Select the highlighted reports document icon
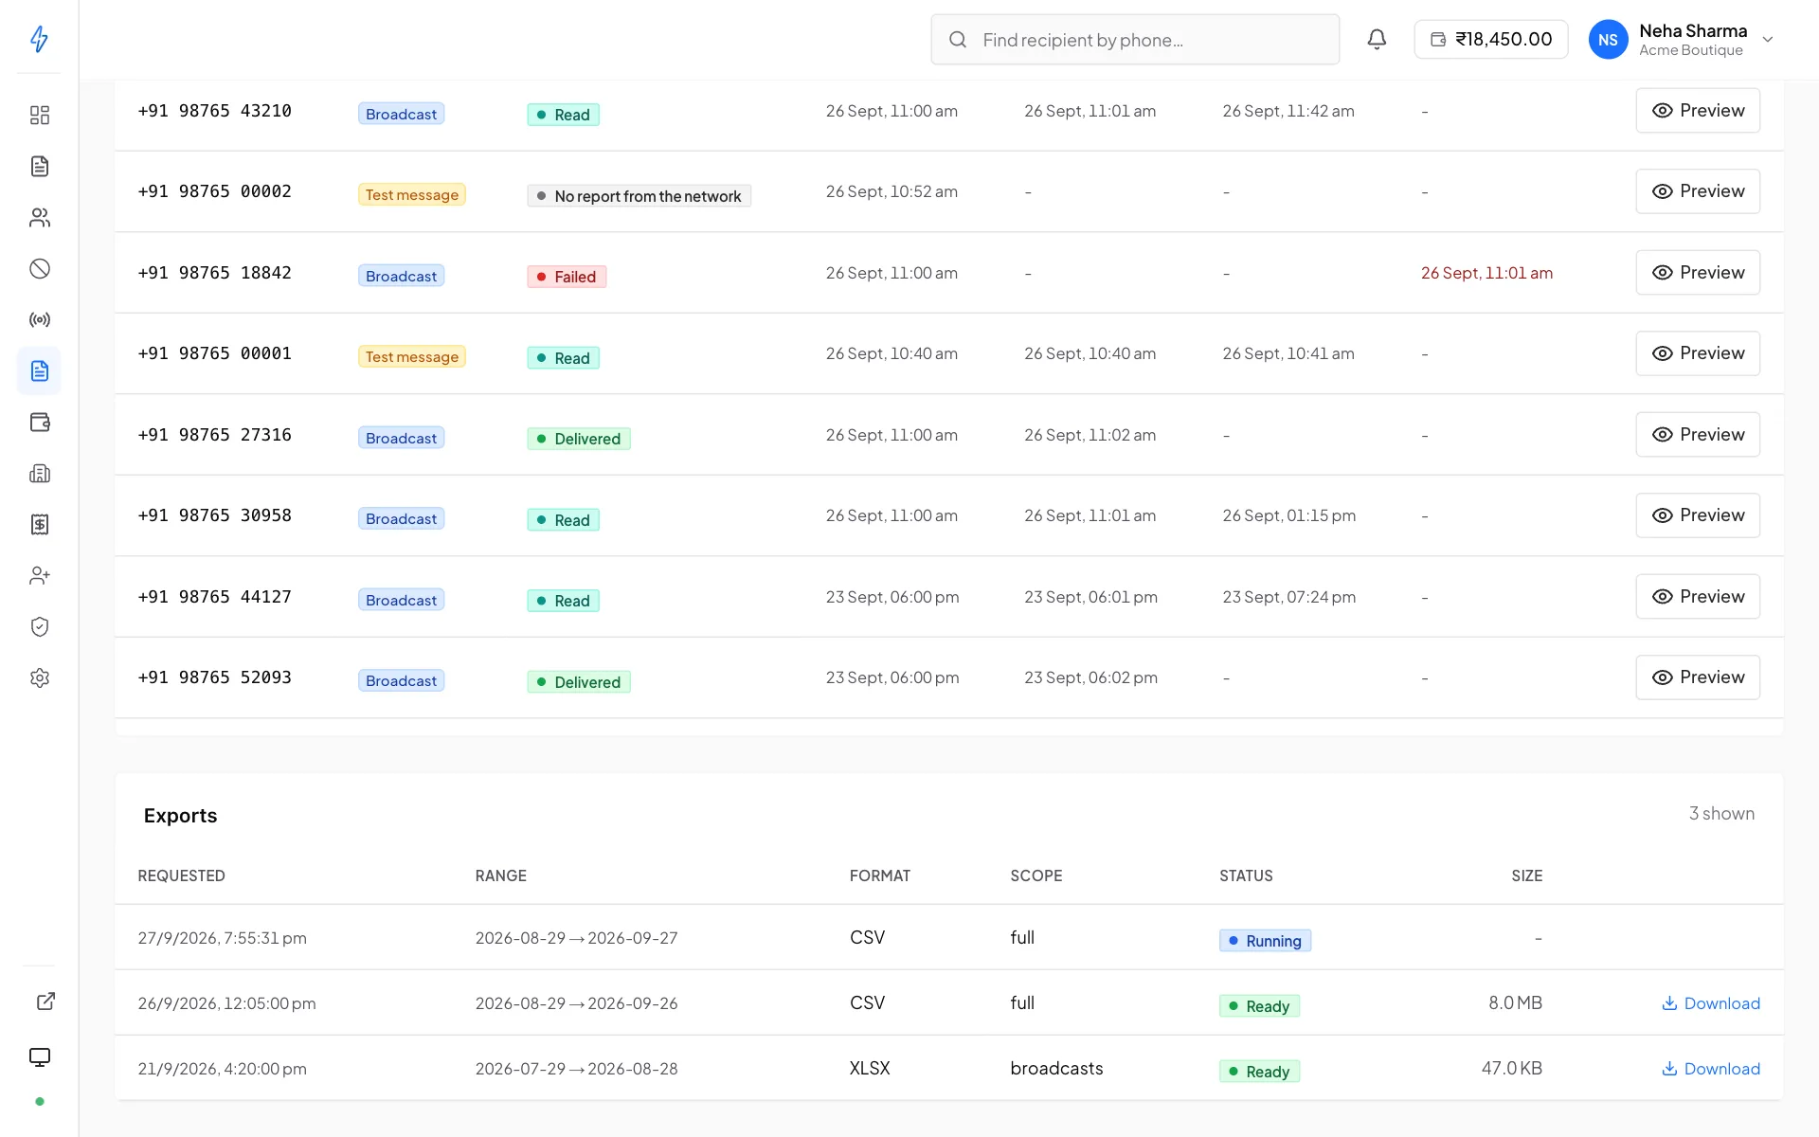This screenshot has height=1137, width=1819. tap(40, 371)
